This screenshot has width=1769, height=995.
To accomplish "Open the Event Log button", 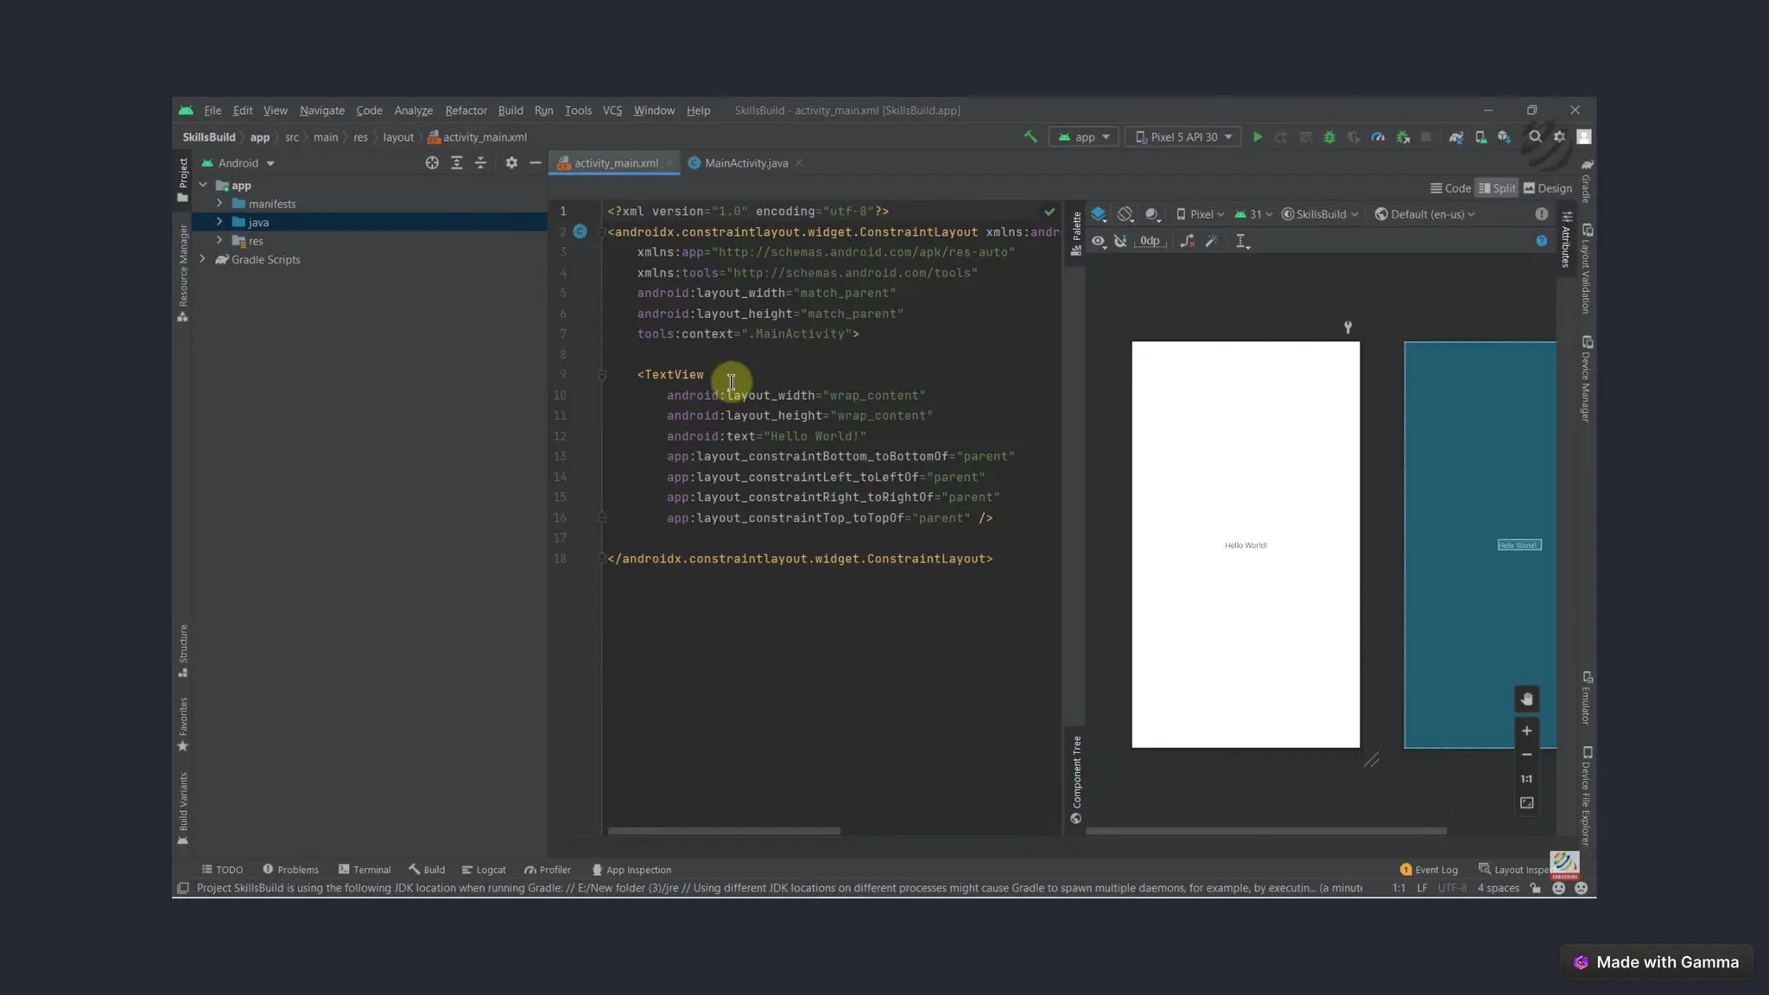I will pyautogui.click(x=1429, y=870).
